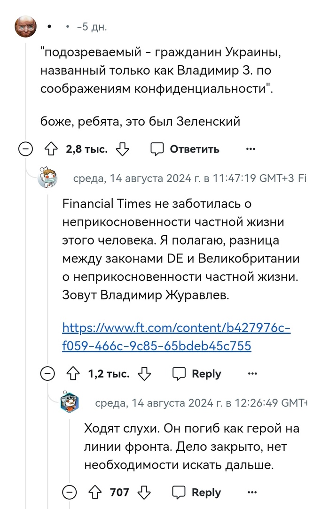This screenshot has width=329, height=509.
Task: Collapse the top comment thread
Action: point(25,149)
